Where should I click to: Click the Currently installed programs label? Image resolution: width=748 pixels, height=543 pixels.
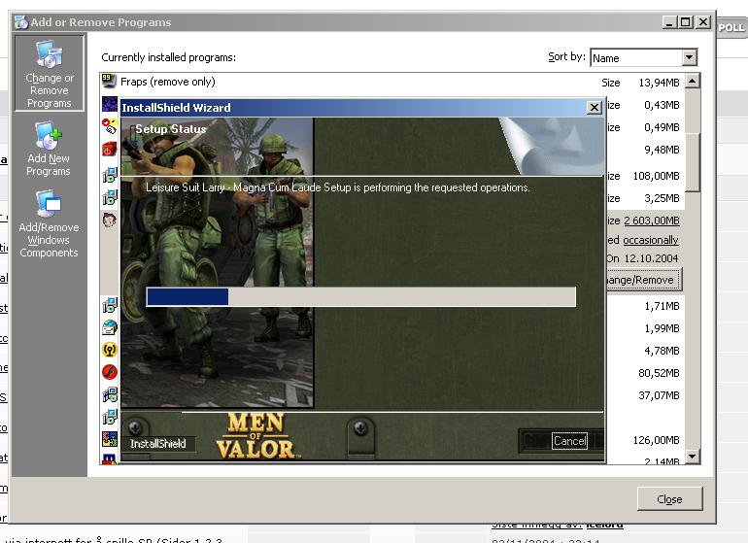pyautogui.click(x=168, y=57)
